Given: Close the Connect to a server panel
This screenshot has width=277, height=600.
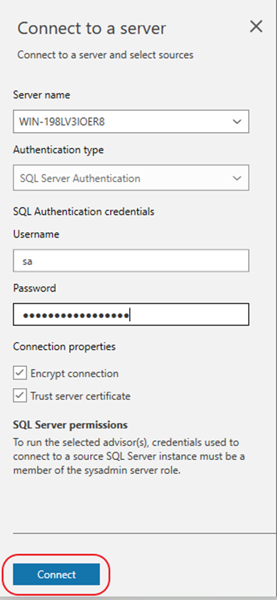Looking at the screenshot, I should 256,26.
